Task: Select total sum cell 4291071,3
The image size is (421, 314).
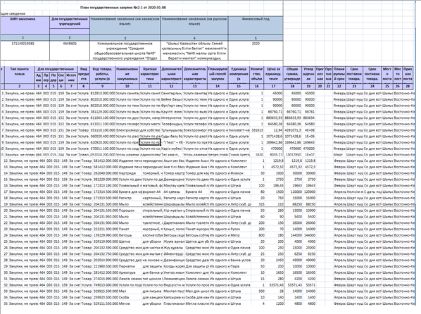Action: [292, 130]
